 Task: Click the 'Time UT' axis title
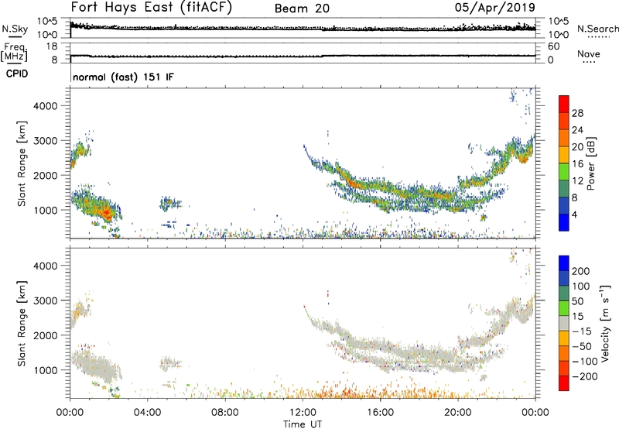[x=303, y=424]
